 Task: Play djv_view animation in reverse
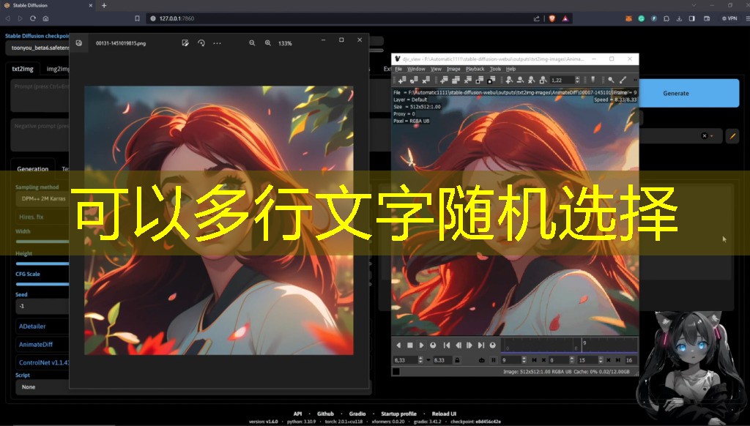coord(398,345)
